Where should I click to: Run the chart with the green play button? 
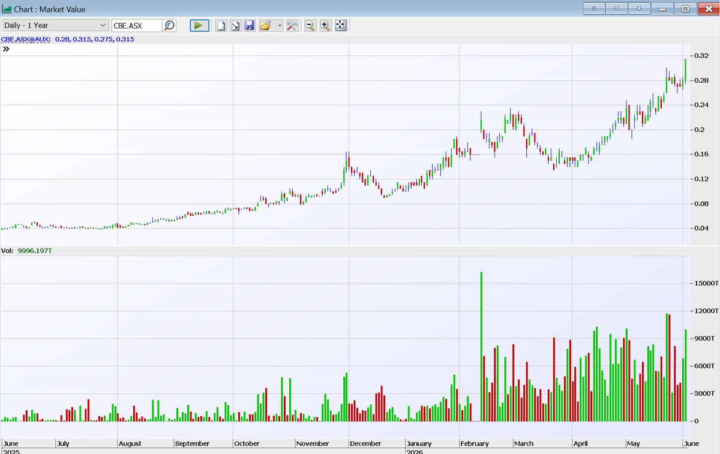(199, 25)
